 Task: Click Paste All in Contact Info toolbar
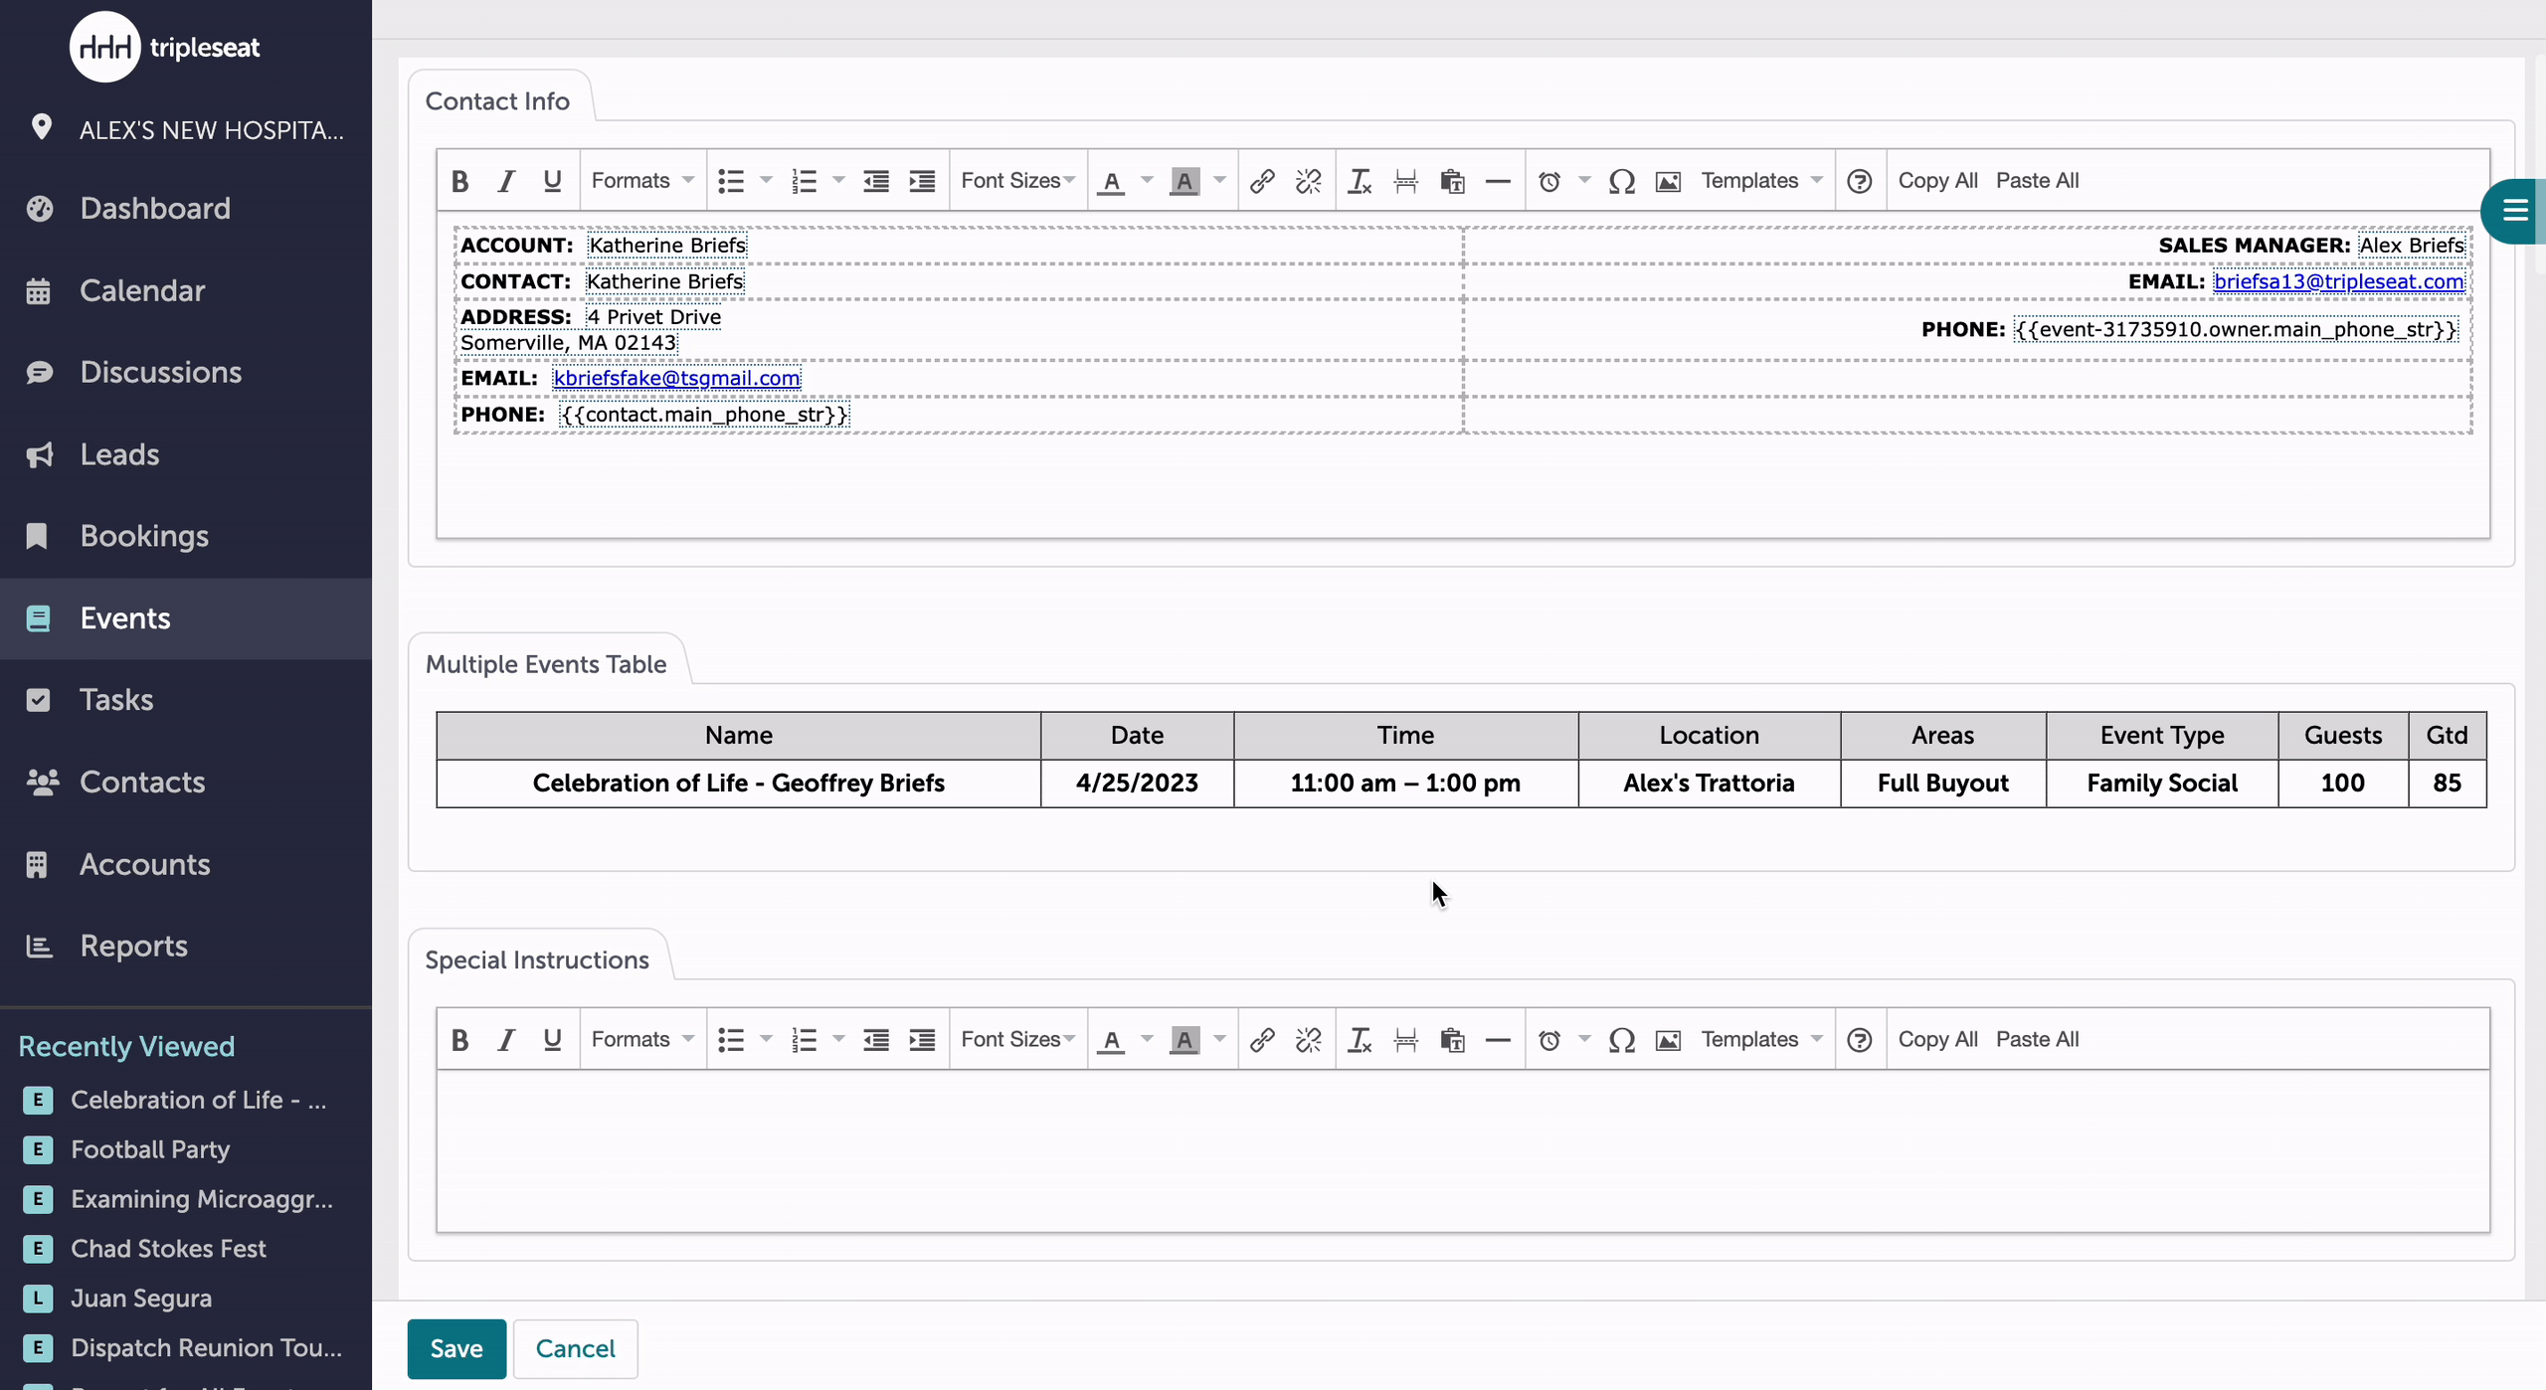point(2037,181)
